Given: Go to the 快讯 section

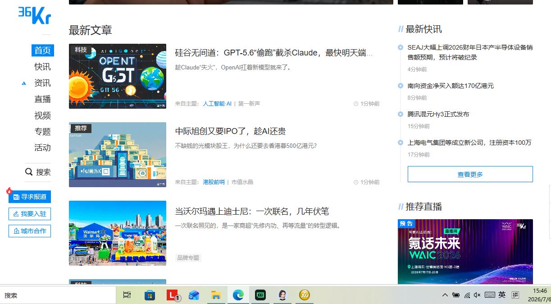Looking at the screenshot, I should (42, 67).
